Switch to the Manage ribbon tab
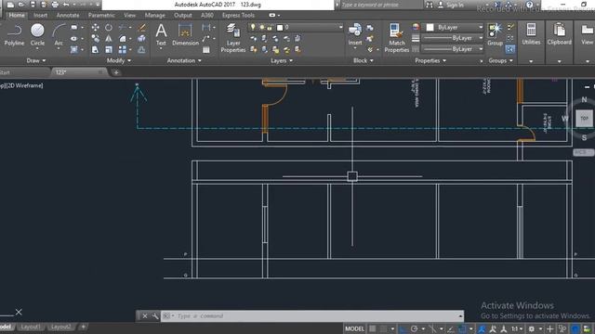Image resolution: width=595 pixels, height=334 pixels. click(x=155, y=16)
